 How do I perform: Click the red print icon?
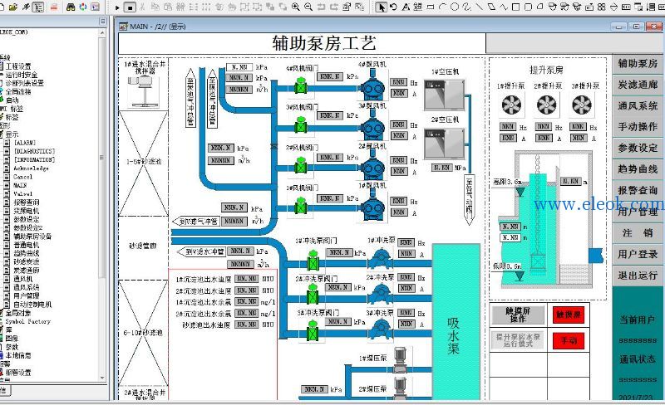coord(54,7)
